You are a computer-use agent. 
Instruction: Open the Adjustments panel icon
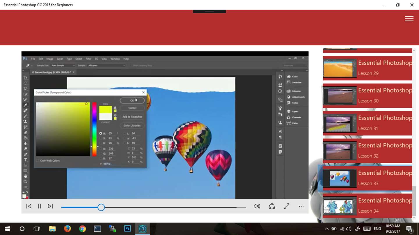click(x=289, y=97)
